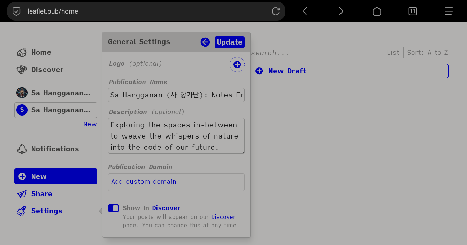
Task: Go to the browser home page icon
Action: 377,11
